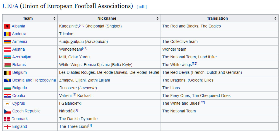Open citation 71 next to Wunderteam
This screenshot has height=131, width=280.
(85, 48)
